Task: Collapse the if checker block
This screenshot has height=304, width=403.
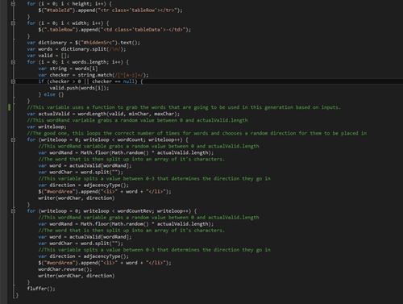Action: point(13,81)
